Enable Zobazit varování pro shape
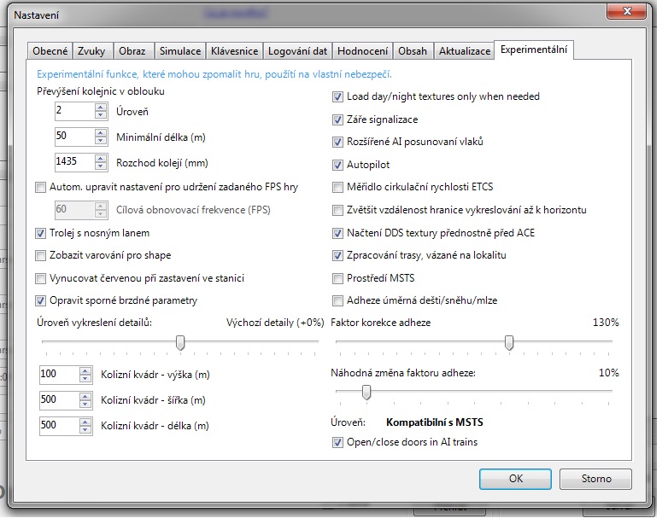 coord(41,255)
